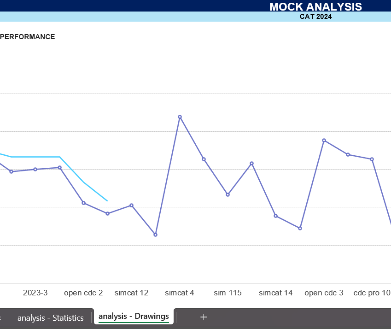The height and width of the screenshot is (329, 391).
Task: Select the lowest data point near simcat 12
Action: pos(155,235)
